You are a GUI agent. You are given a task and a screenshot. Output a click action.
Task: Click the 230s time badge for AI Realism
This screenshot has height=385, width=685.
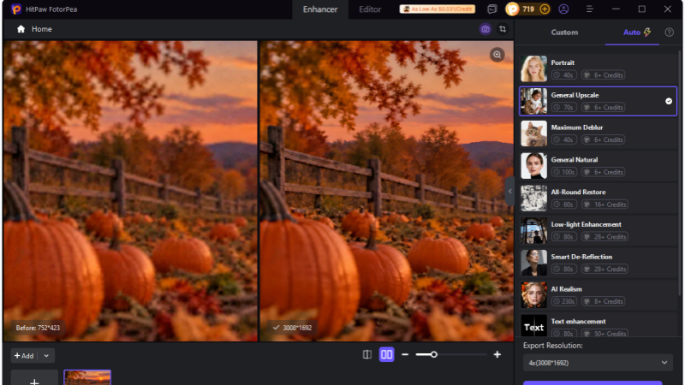coord(564,301)
